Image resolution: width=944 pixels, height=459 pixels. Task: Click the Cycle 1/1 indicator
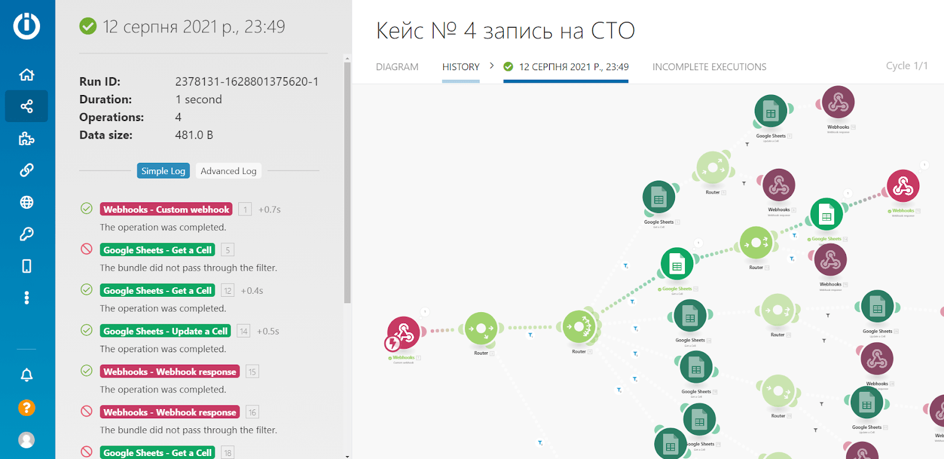pos(907,65)
